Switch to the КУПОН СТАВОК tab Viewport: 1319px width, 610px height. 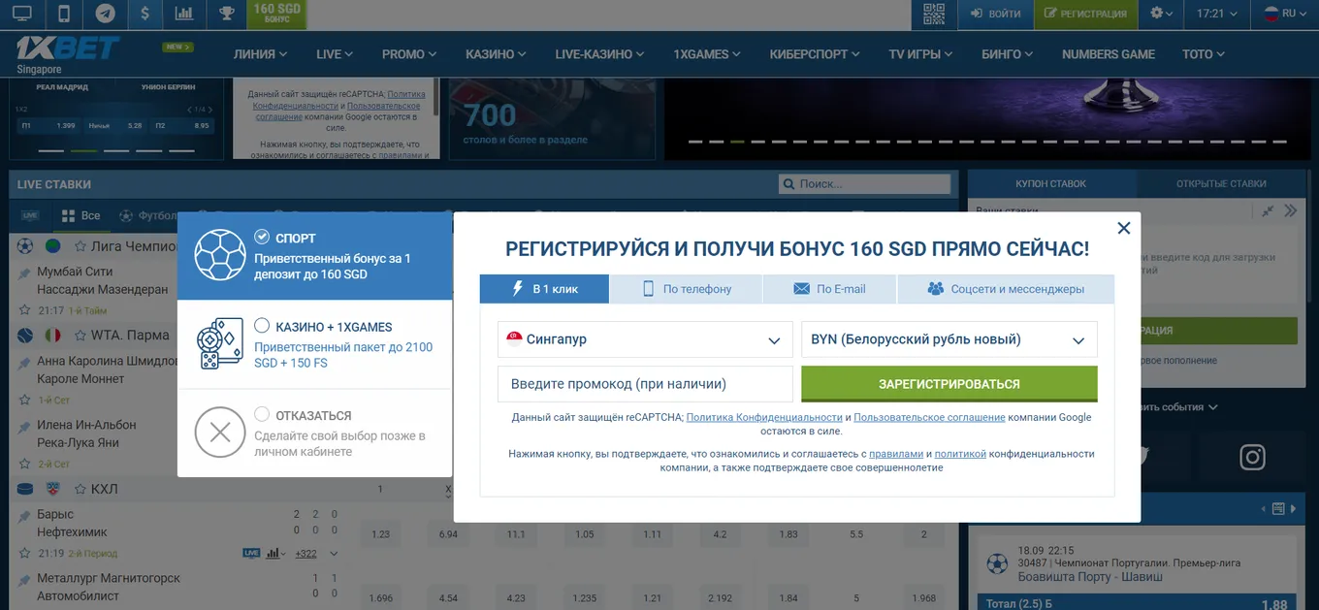1050,183
